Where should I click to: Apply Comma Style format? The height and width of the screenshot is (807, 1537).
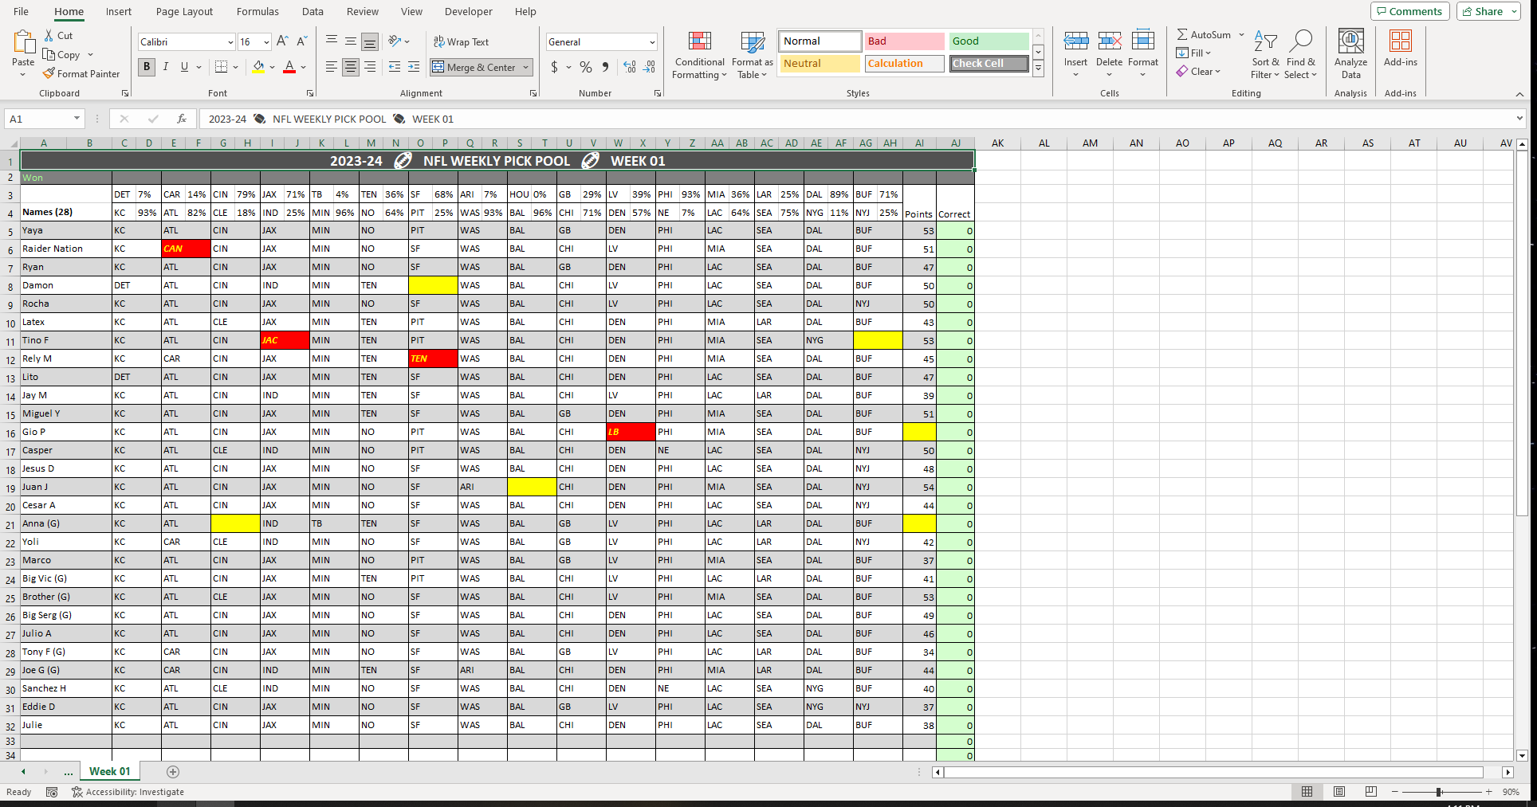click(x=606, y=67)
